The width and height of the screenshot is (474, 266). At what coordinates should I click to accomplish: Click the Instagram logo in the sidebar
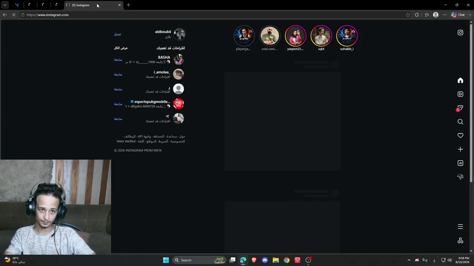click(x=460, y=33)
